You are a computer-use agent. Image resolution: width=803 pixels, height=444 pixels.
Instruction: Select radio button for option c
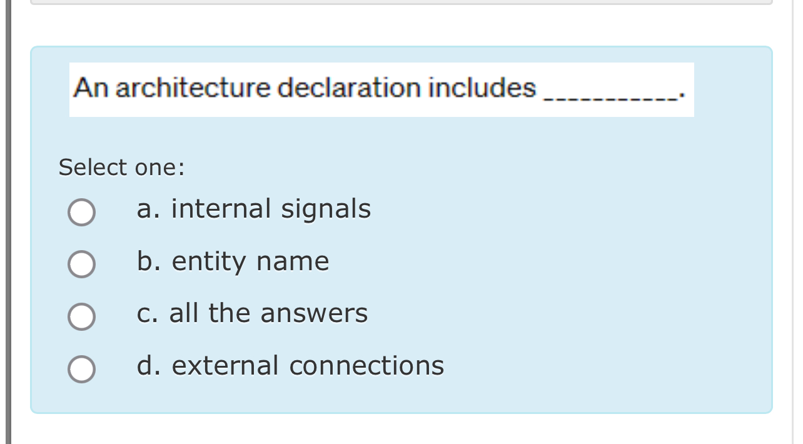pos(81,316)
